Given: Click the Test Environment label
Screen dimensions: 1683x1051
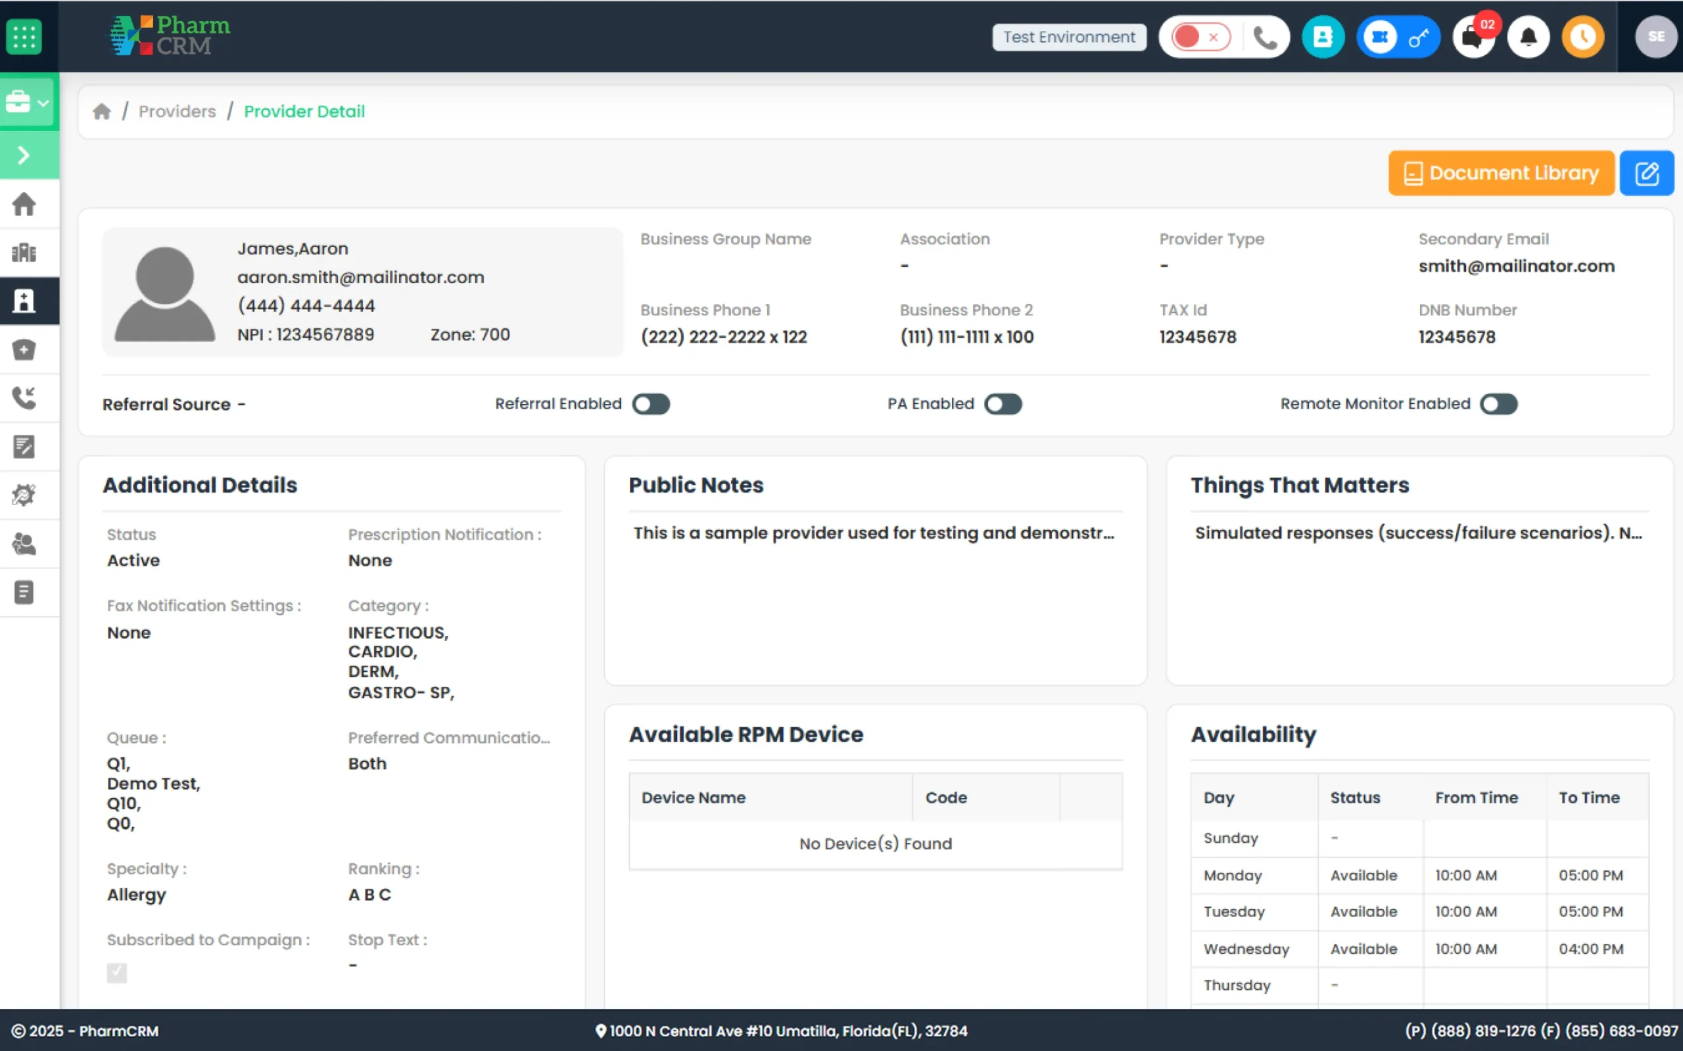Looking at the screenshot, I should click(x=1069, y=37).
